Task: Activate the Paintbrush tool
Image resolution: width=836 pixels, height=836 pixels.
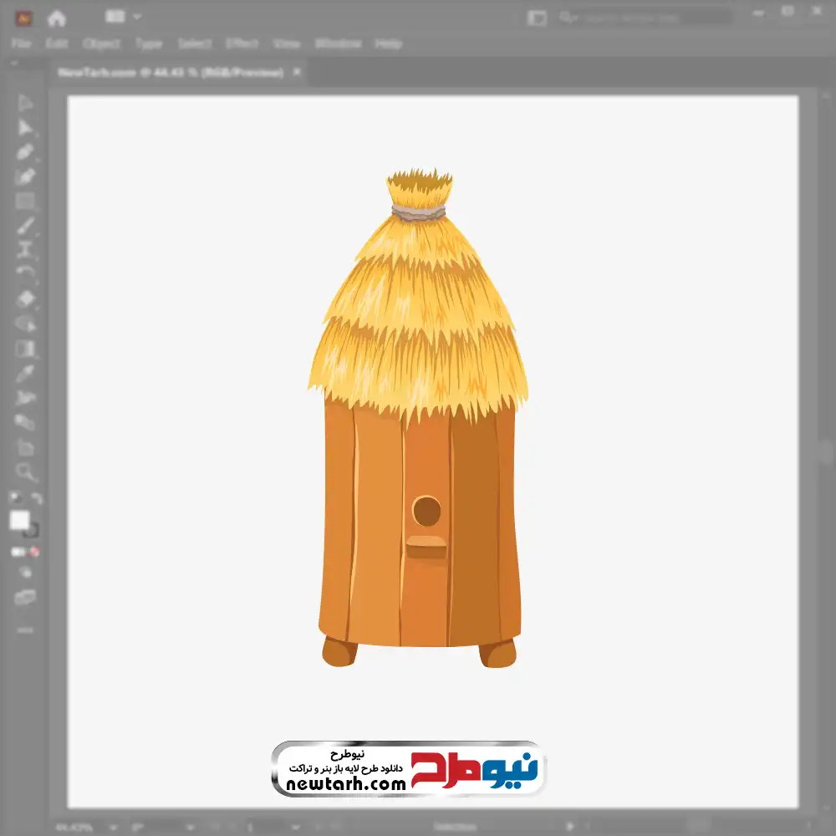Action: pos(25,225)
